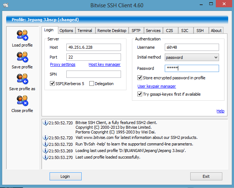Focus the Host input field
Screen dimensions: 234x188
pyautogui.click(x=94, y=47)
